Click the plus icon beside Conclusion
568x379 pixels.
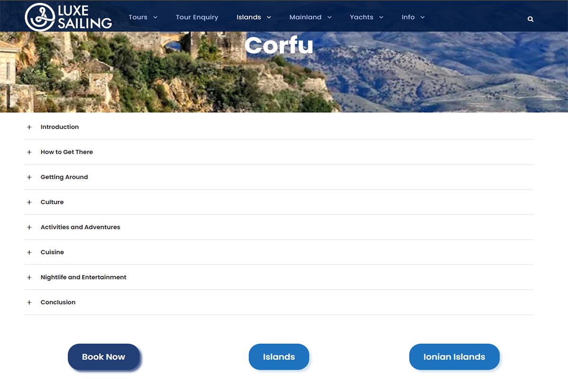[29, 302]
